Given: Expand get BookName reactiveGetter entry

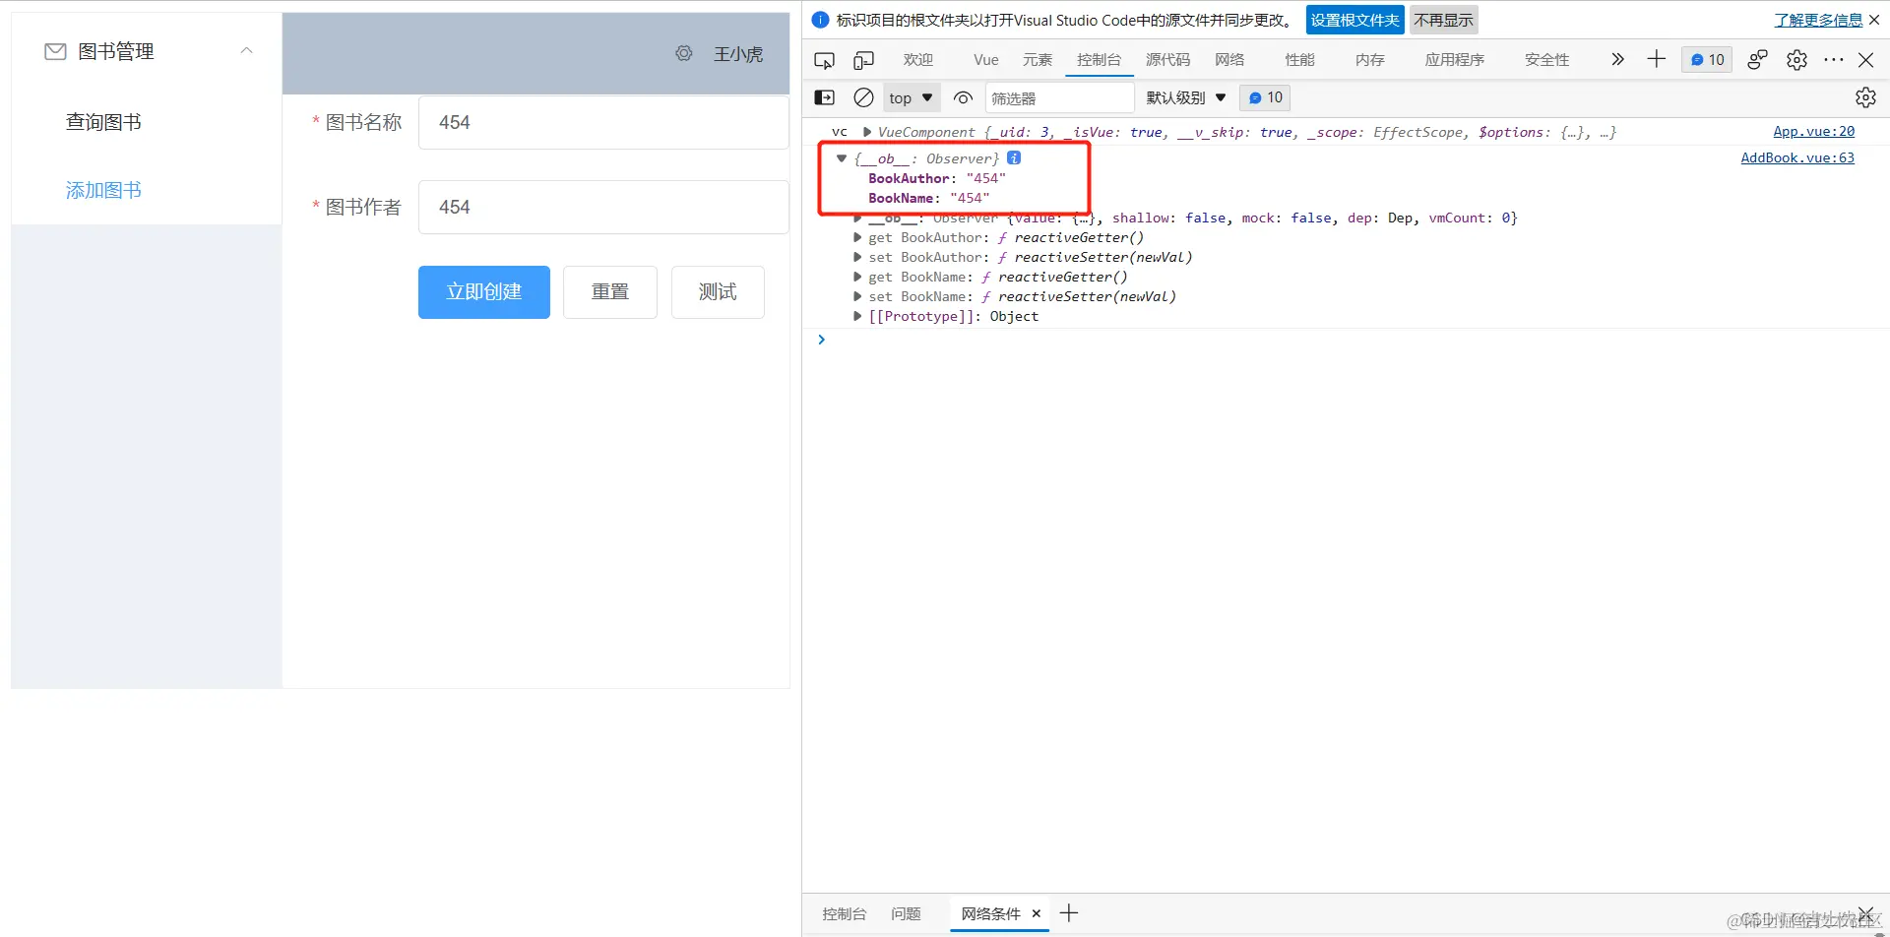Looking at the screenshot, I should click(857, 277).
